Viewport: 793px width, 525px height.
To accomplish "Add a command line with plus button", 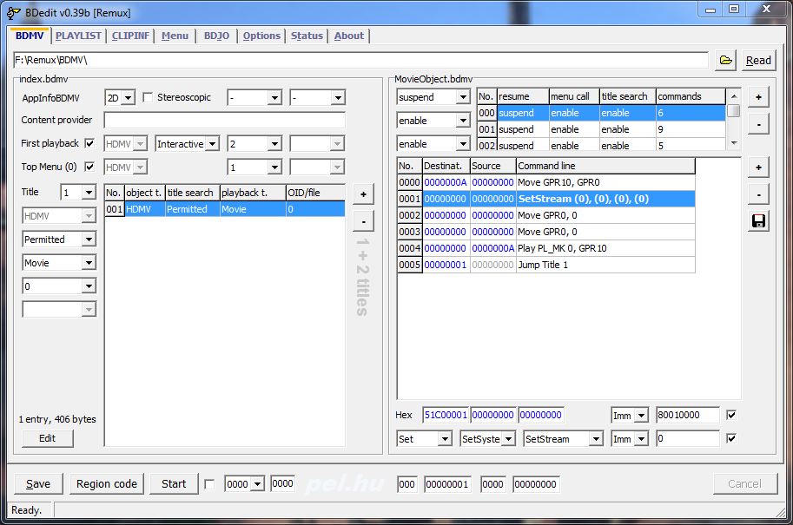I will 758,167.
